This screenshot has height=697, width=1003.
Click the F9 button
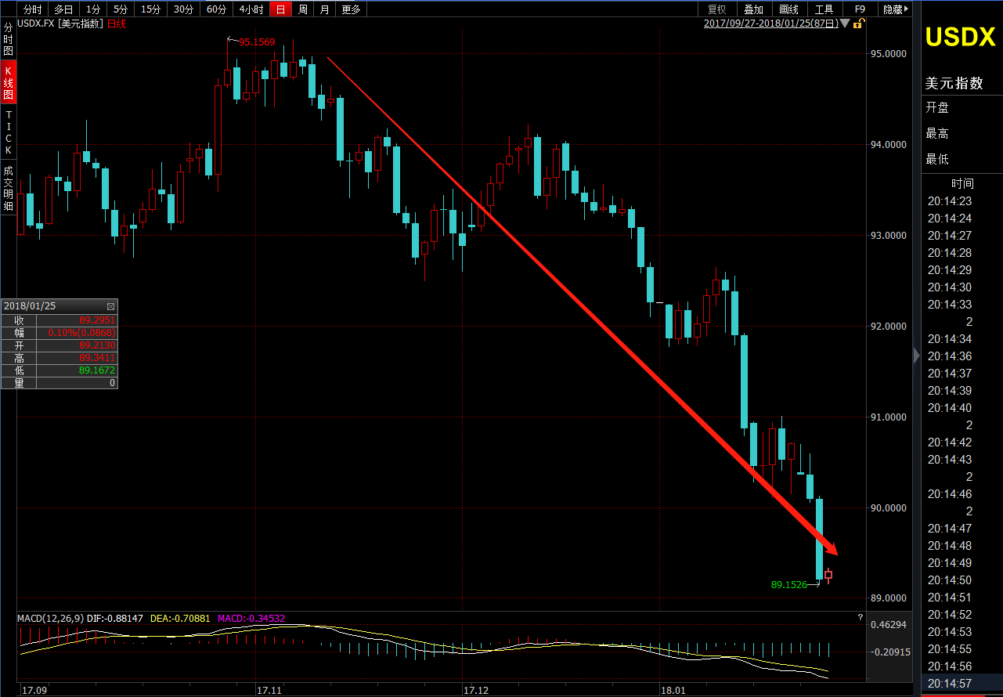click(x=860, y=9)
